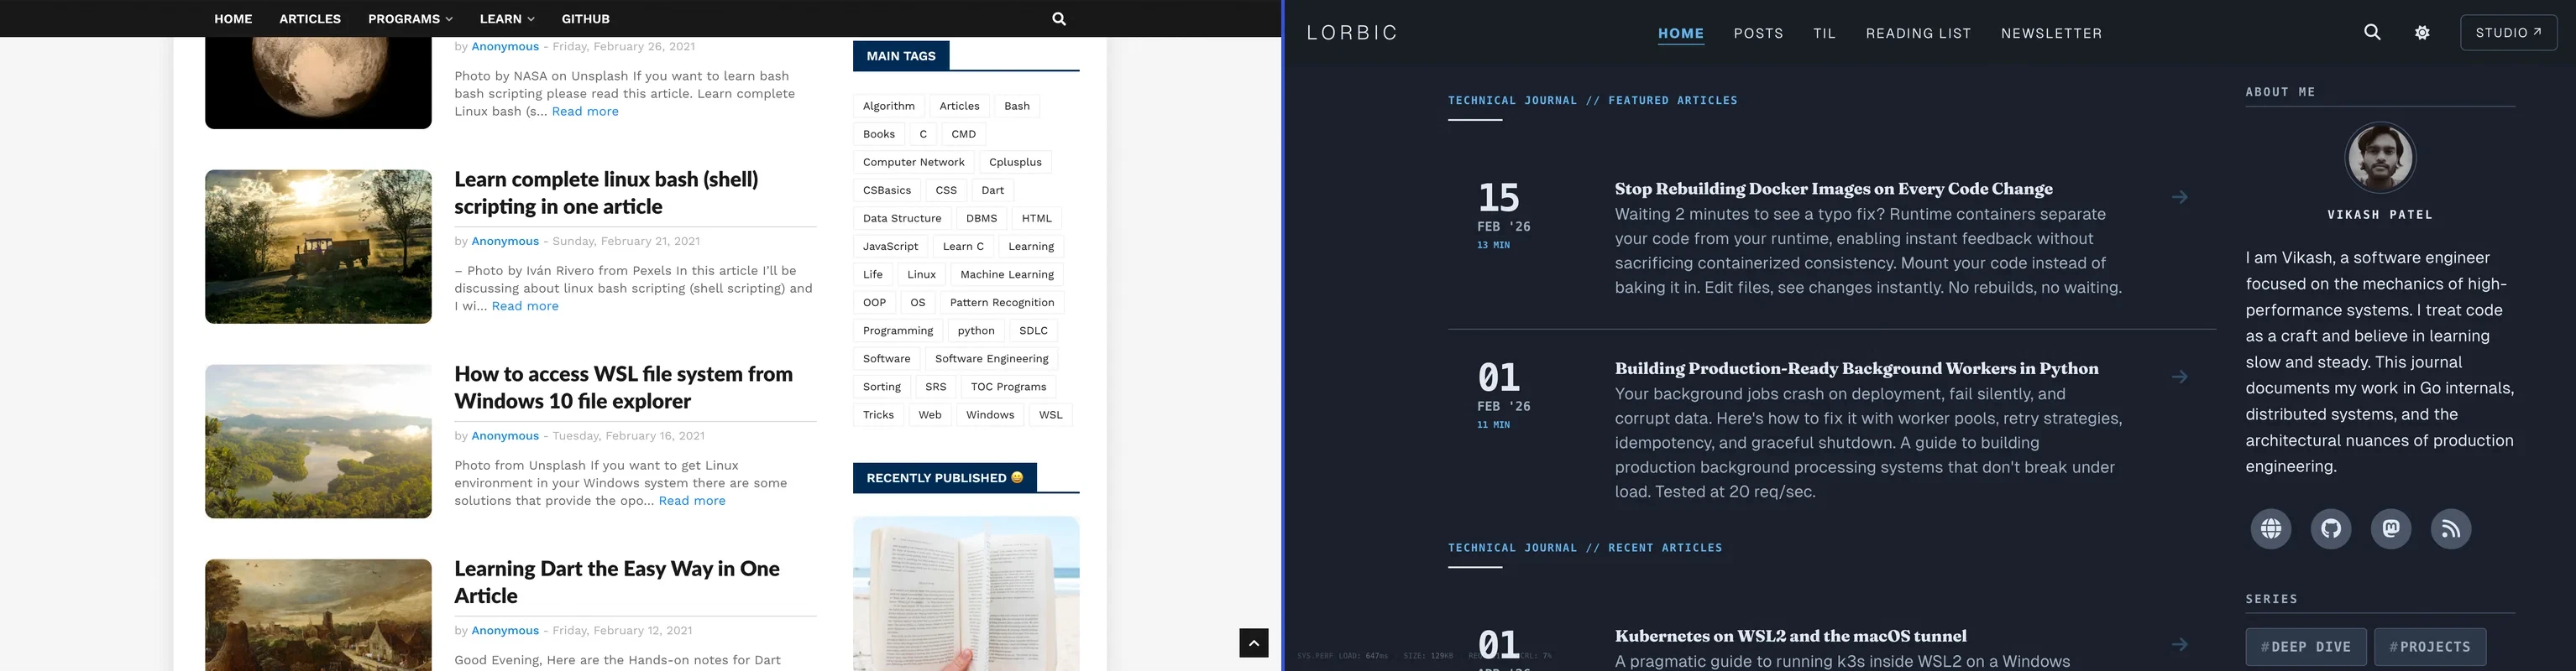Open TIL in Lorbic navigation
This screenshot has width=2576, height=671.
click(1824, 34)
